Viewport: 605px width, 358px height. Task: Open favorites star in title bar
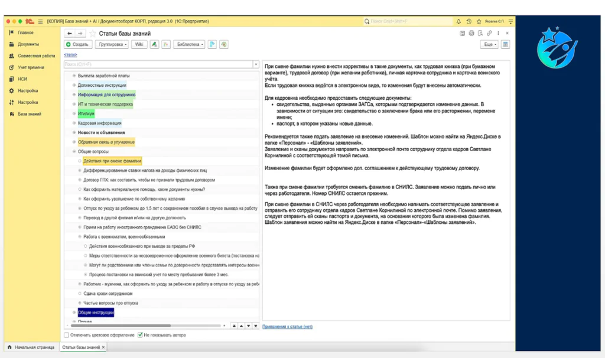(x=479, y=22)
